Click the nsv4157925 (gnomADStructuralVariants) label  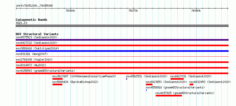tap(185, 93)
